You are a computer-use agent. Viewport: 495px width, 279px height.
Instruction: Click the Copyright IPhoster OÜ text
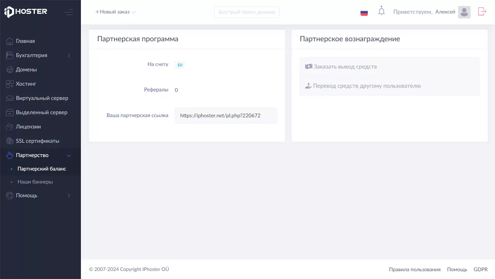129,269
